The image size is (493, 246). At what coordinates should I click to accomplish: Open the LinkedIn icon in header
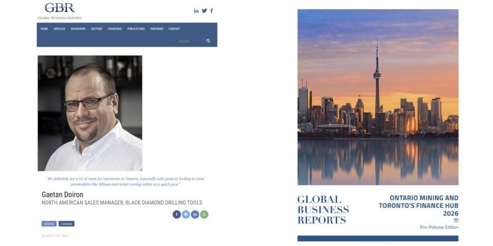pyautogui.click(x=196, y=11)
